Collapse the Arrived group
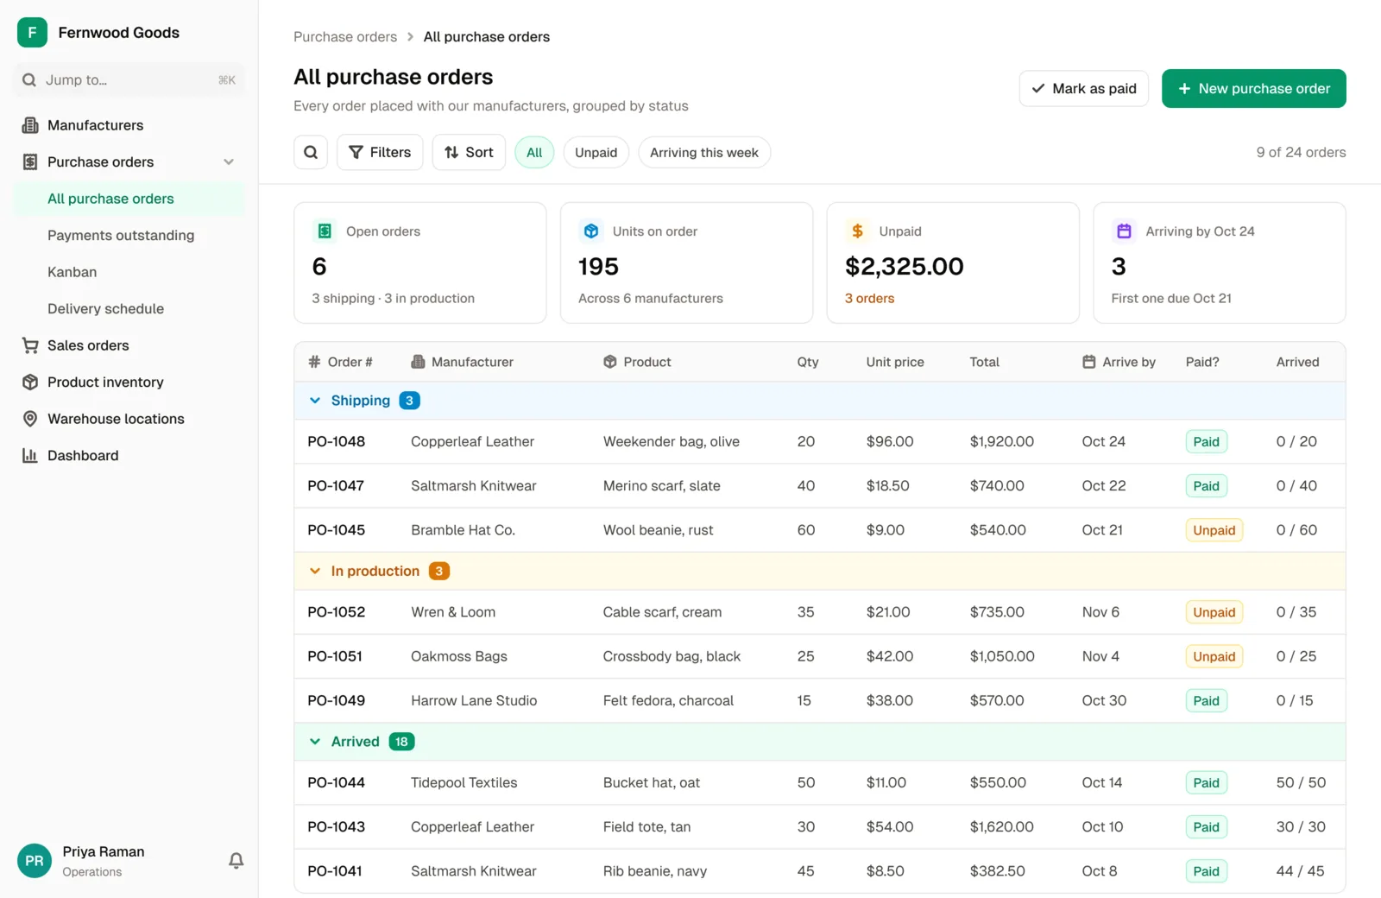This screenshot has height=898, width=1381. [x=315, y=742]
